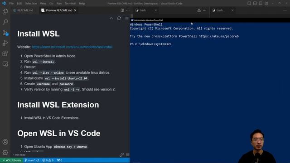This screenshot has width=290, height=163.
Task: Open the Remote Explorer view
Action: (5, 64)
